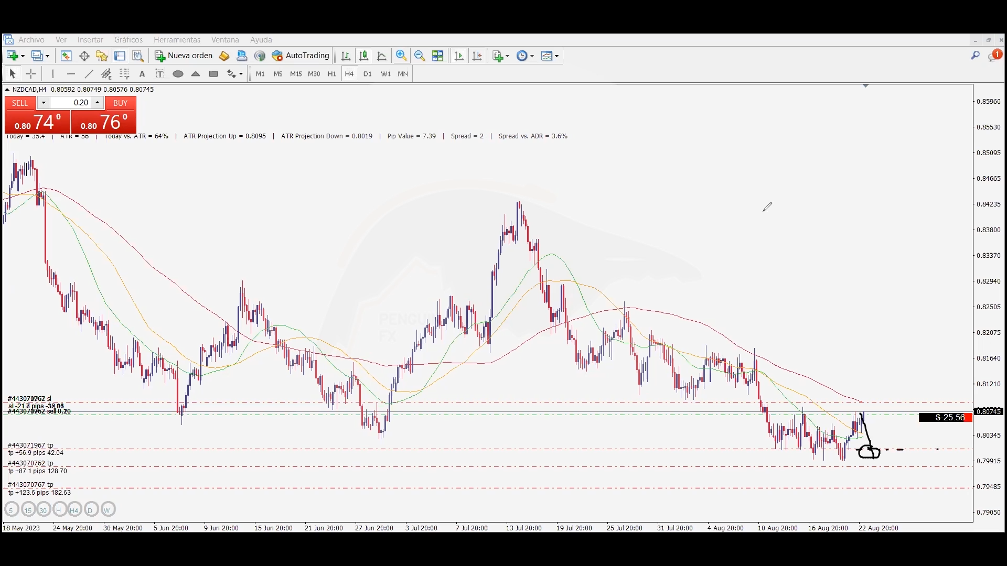
Task: Select the rectangle shape tool
Action: (x=213, y=74)
